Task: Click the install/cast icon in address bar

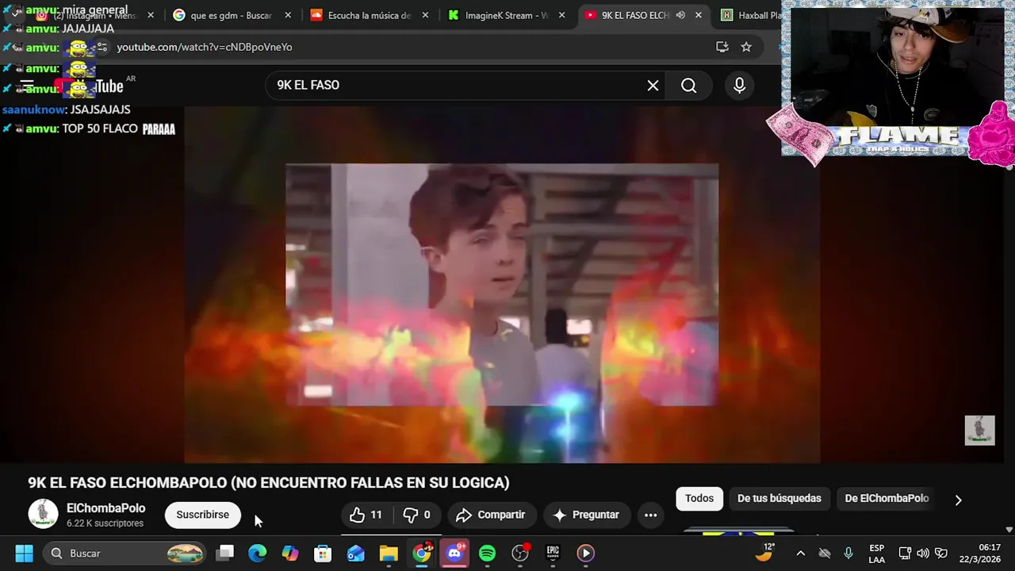Action: pos(722,47)
